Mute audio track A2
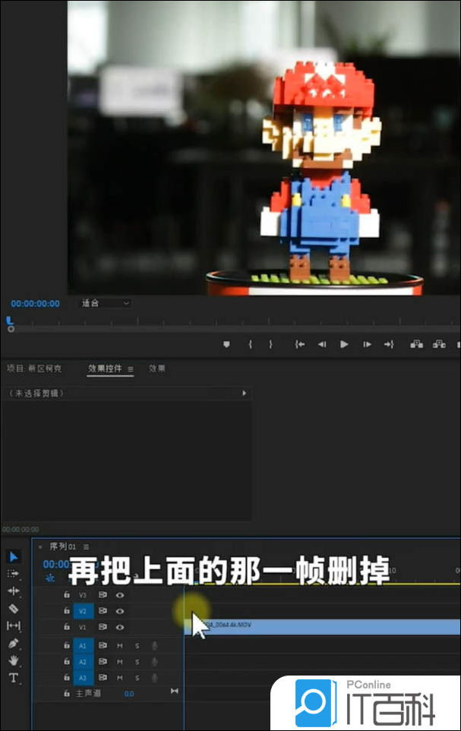This screenshot has height=731, width=461. coord(120,662)
